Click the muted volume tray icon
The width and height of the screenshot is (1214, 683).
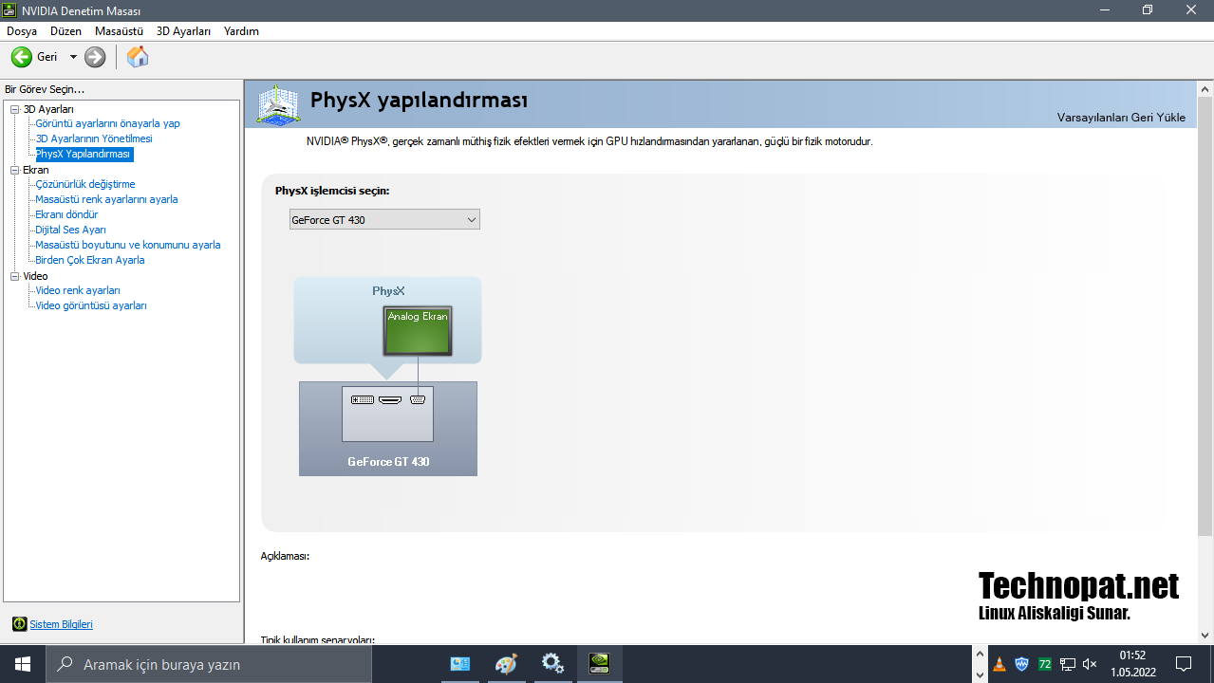coord(1090,664)
